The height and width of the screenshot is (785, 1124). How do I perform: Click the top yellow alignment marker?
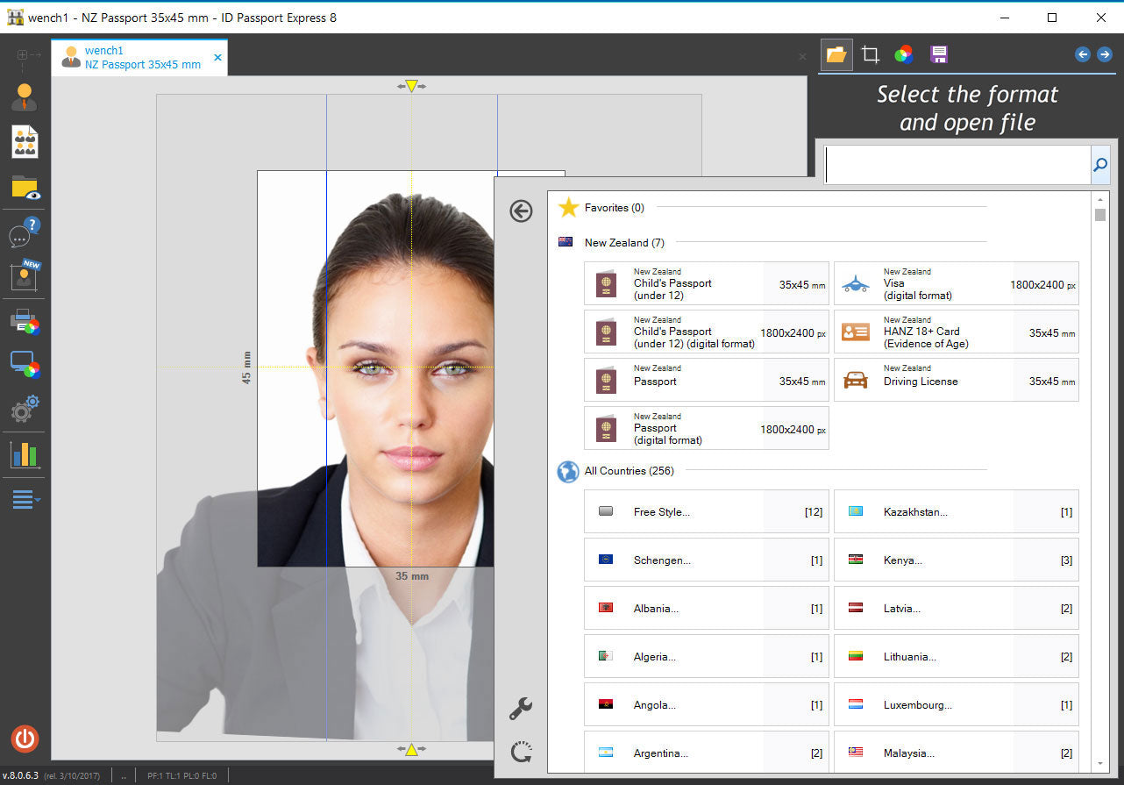[x=410, y=86]
